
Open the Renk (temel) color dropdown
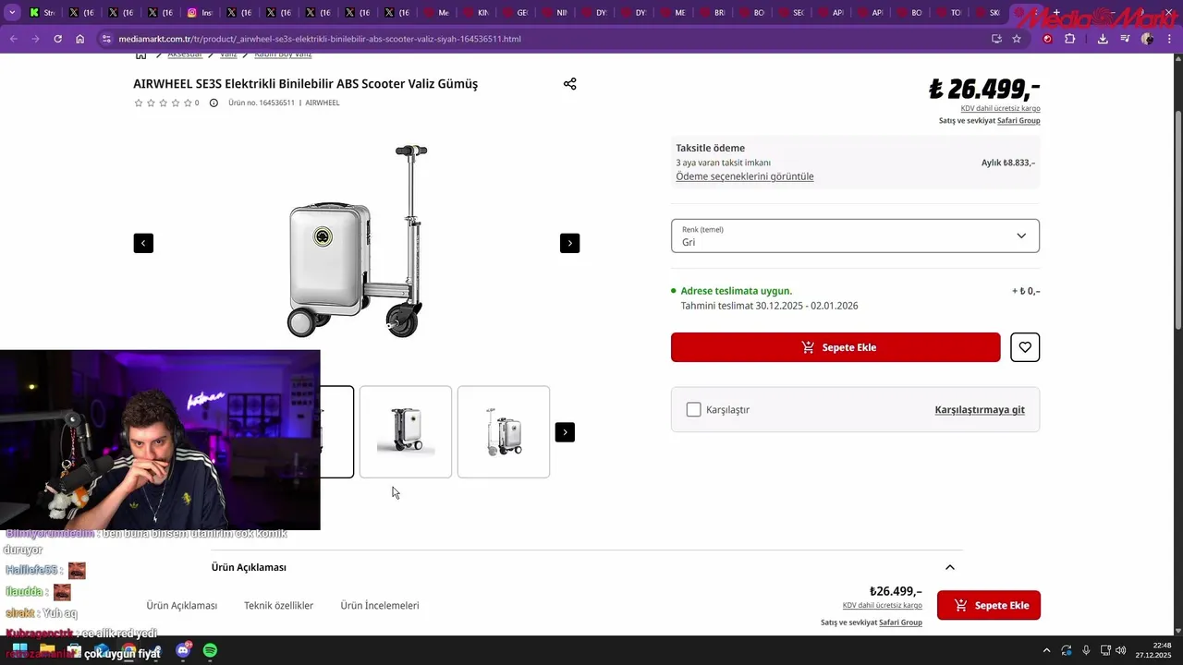pos(855,236)
